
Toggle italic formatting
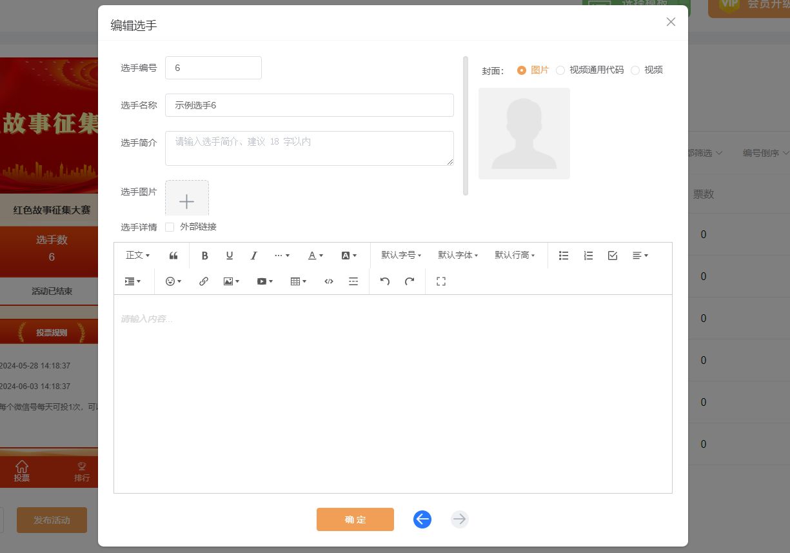coord(253,255)
